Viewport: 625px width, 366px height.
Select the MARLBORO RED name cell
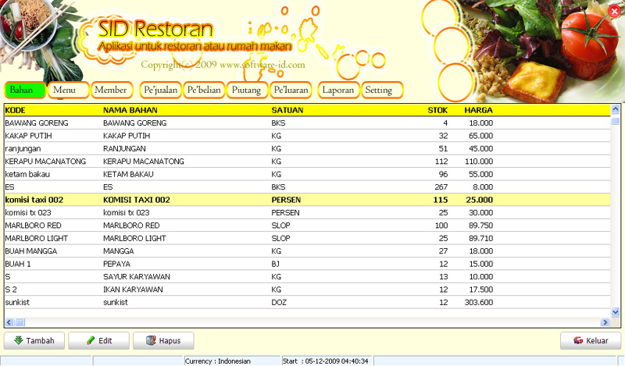(x=131, y=226)
